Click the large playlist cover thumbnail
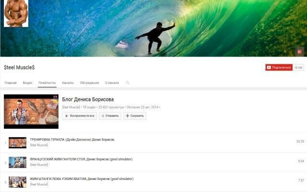 (31, 111)
